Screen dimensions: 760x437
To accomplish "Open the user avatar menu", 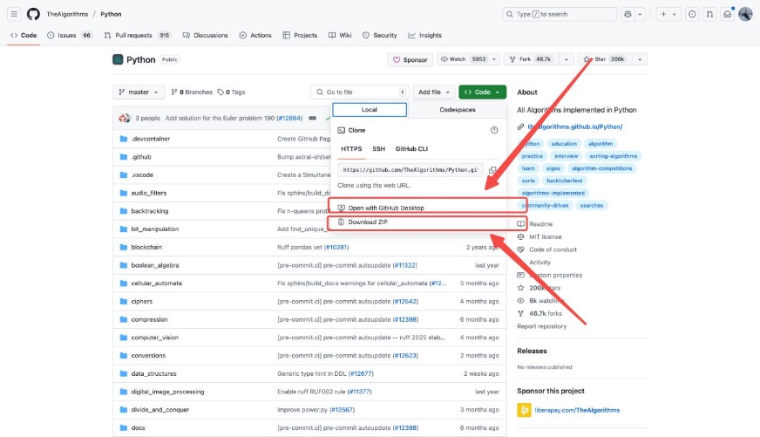I will 745,14.
